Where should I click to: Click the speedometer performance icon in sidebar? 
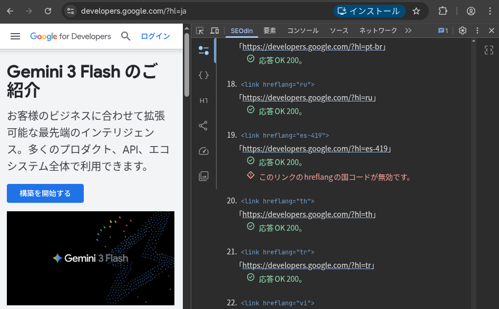(203, 151)
